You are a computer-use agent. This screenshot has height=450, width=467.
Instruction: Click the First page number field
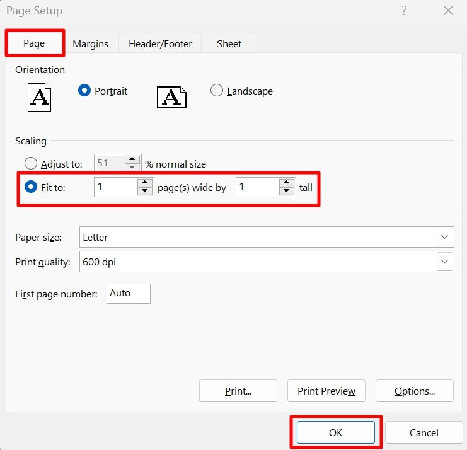(128, 294)
